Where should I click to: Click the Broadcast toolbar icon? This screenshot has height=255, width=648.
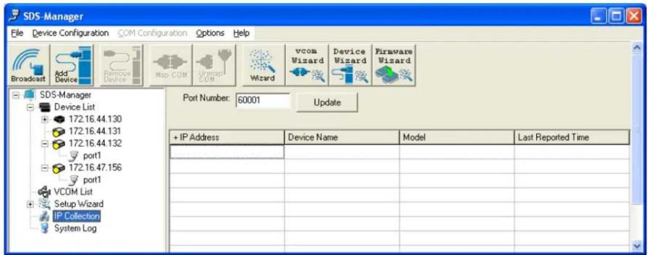pos(28,65)
